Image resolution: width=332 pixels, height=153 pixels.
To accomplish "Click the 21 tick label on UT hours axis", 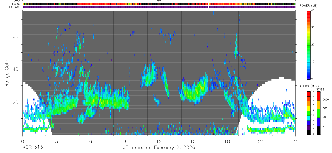I will pyautogui.click(x=261, y=141).
